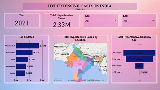This screenshot has width=160, height=90.
Task: Click Total Hypertensive Cases by Location title
Action: point(80,38)
